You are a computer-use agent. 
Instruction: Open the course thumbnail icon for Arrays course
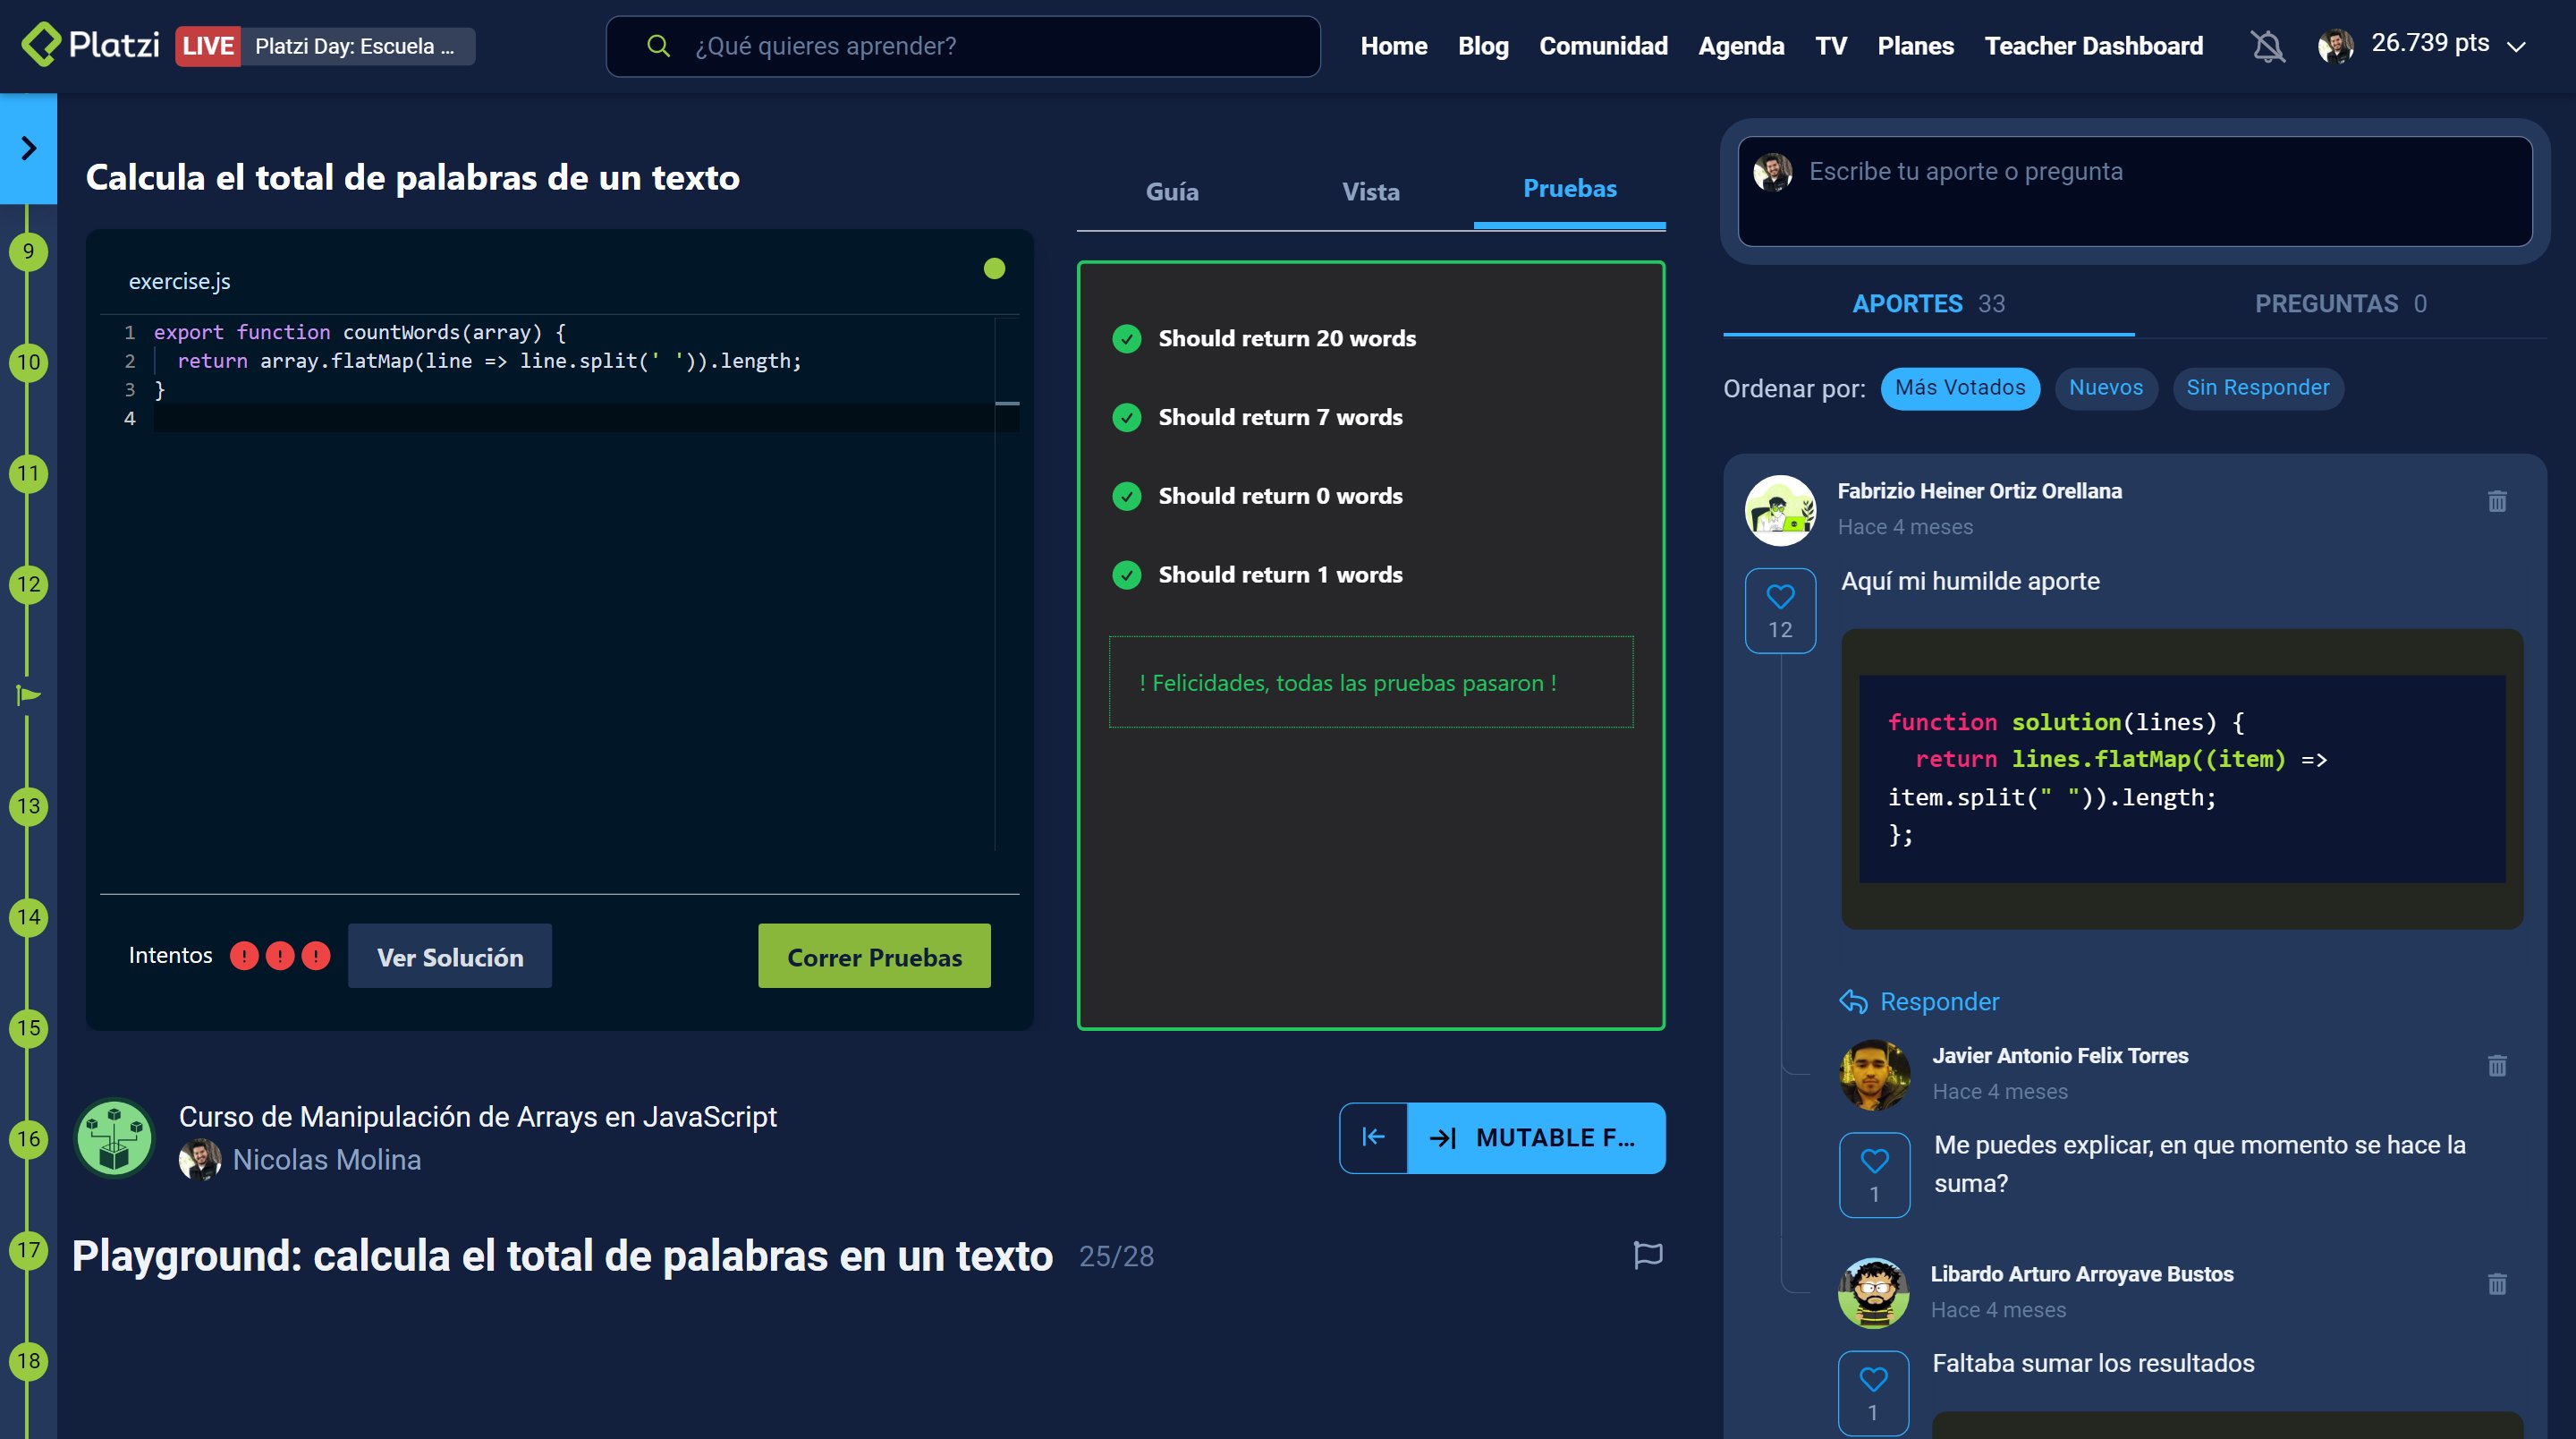pos(114,1137)
